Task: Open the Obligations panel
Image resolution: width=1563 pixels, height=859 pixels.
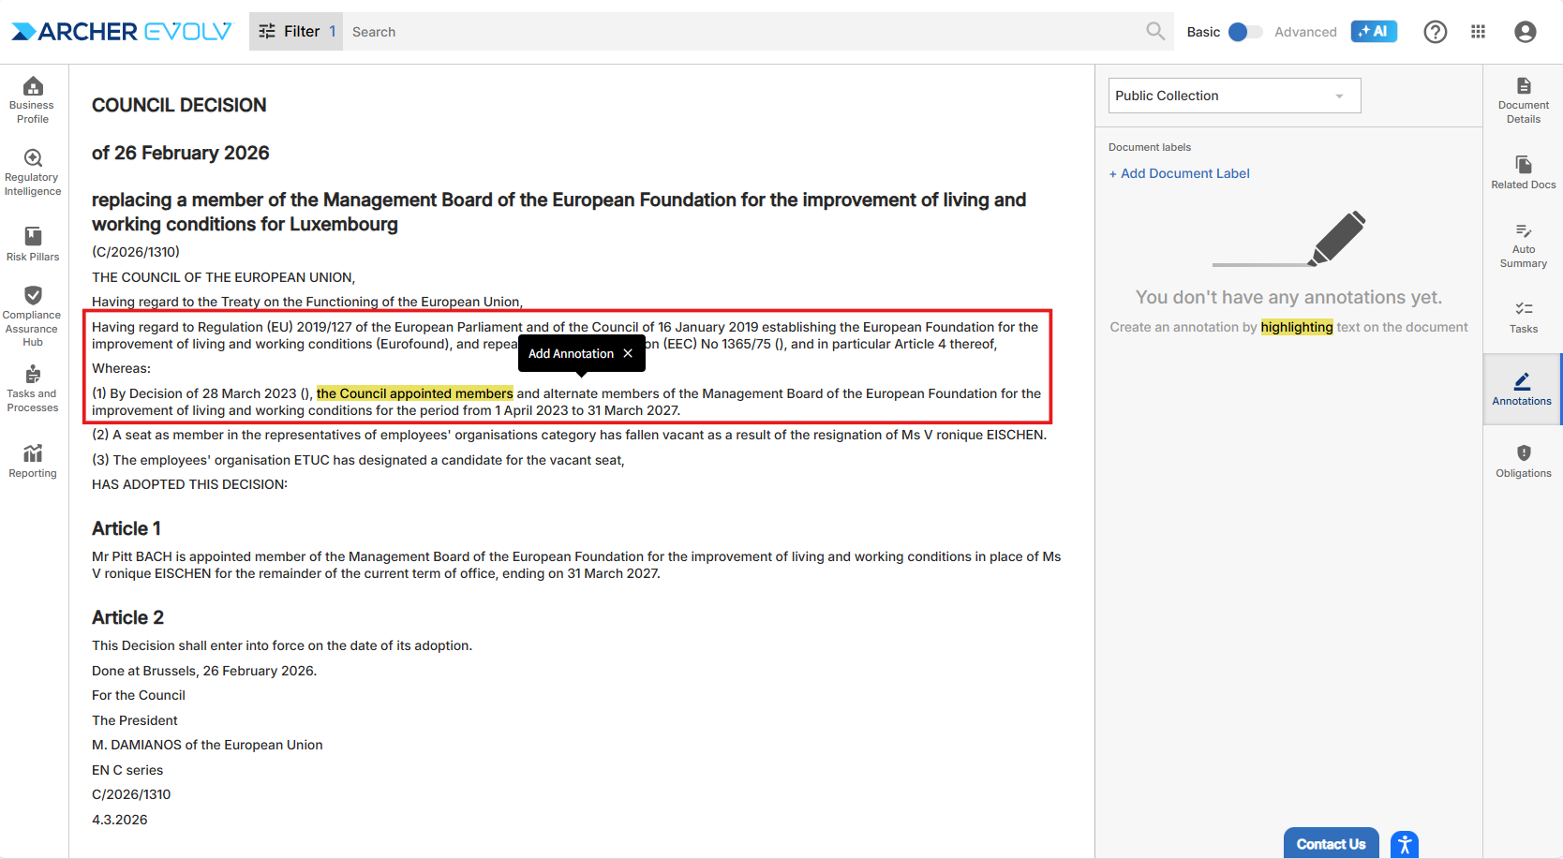Action: coord(1523,461)
